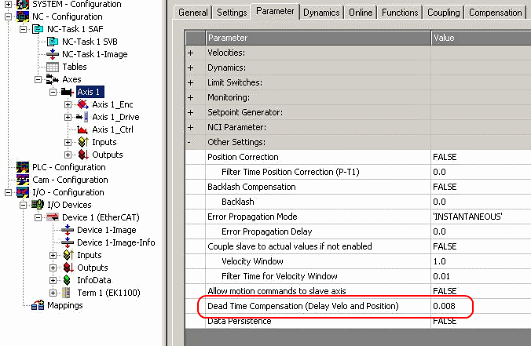Click the Outputs icon under Axis 1
Screen dimensions: 531x346
82,155
